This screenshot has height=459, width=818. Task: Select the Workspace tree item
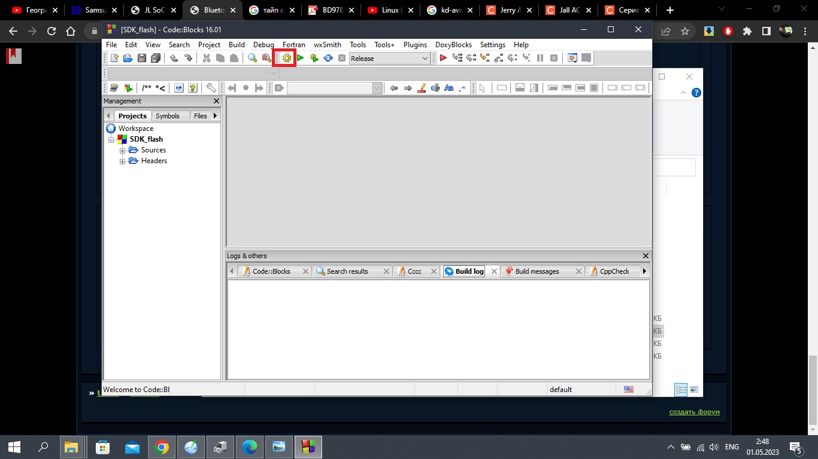[x=135, y=128]
